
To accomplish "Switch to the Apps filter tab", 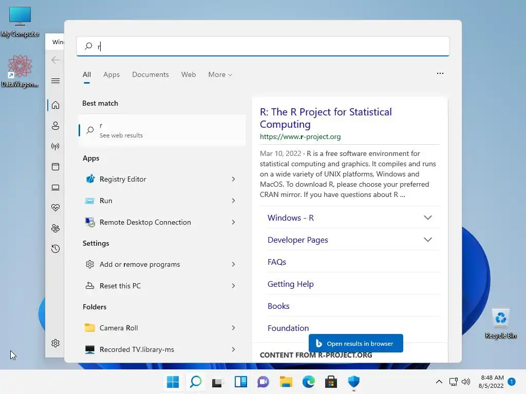I will pos(111,75).
